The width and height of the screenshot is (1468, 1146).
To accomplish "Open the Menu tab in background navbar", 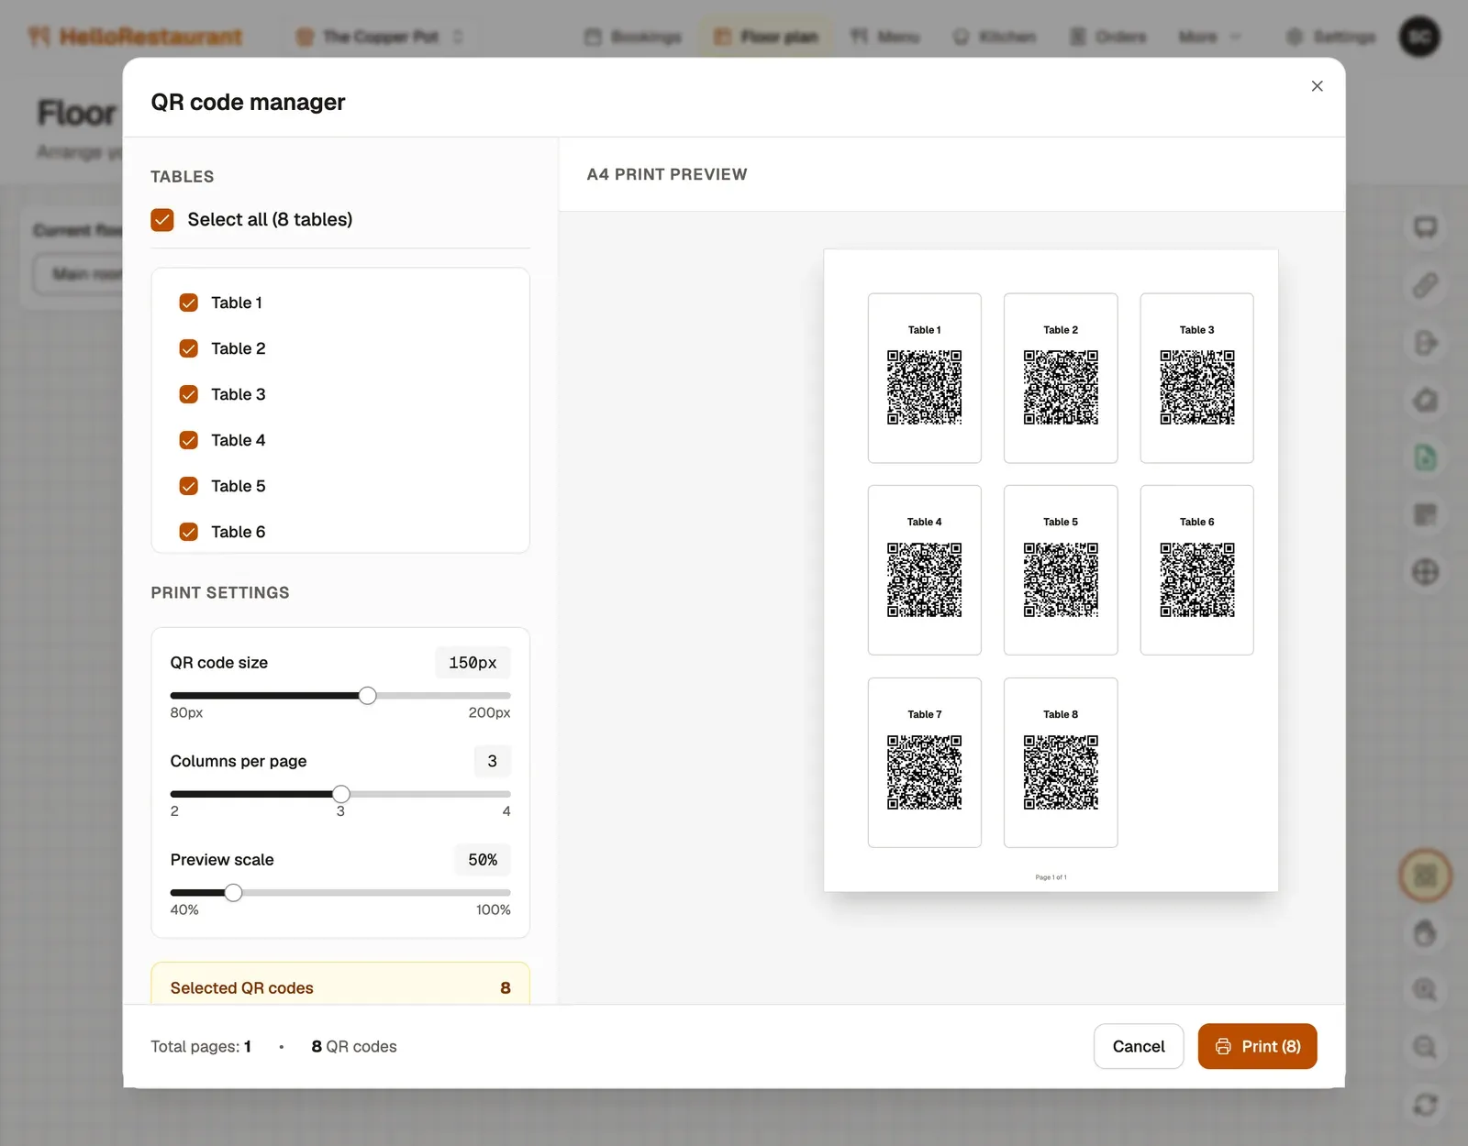I will pyautogui.click(x=884, y=37).
